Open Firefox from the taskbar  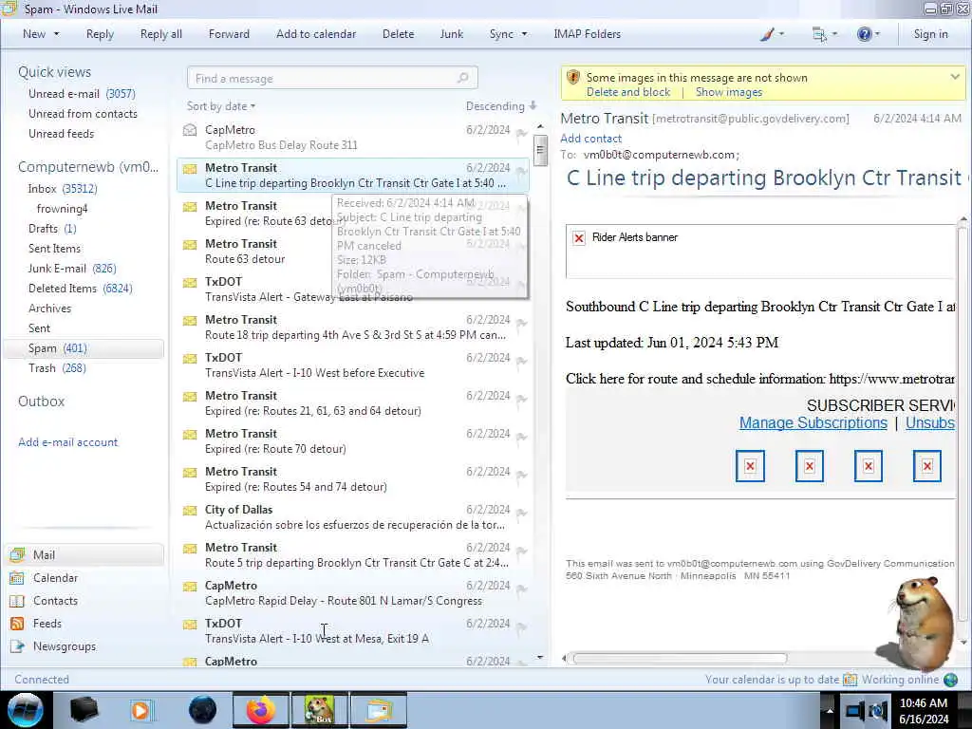(x=261, y=710)
